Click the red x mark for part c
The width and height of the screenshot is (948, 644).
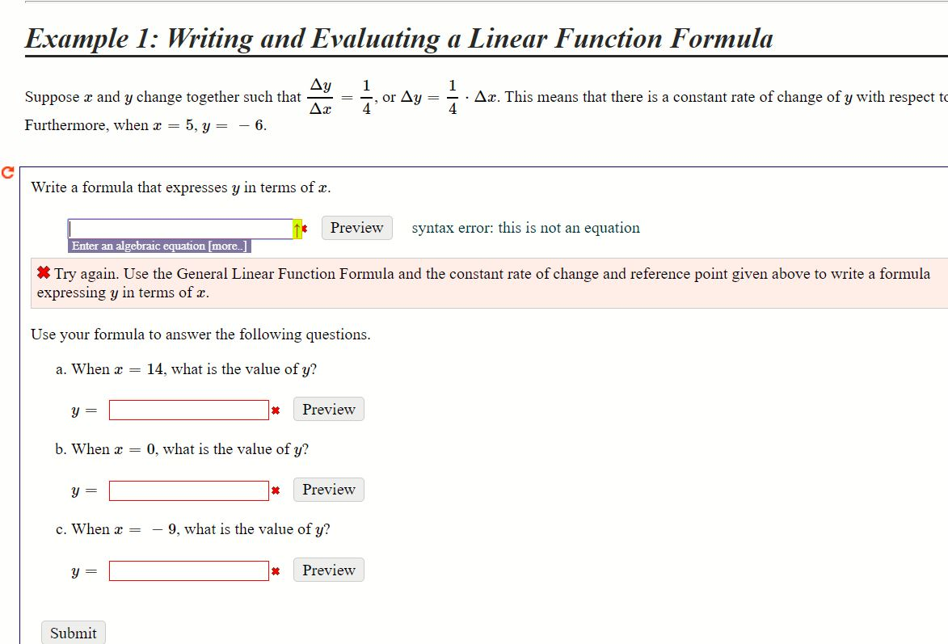click(x=276, y=570)
